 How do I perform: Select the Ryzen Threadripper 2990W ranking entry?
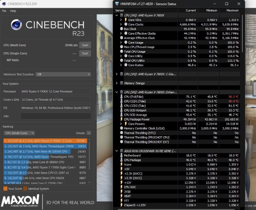click(45, 146)
